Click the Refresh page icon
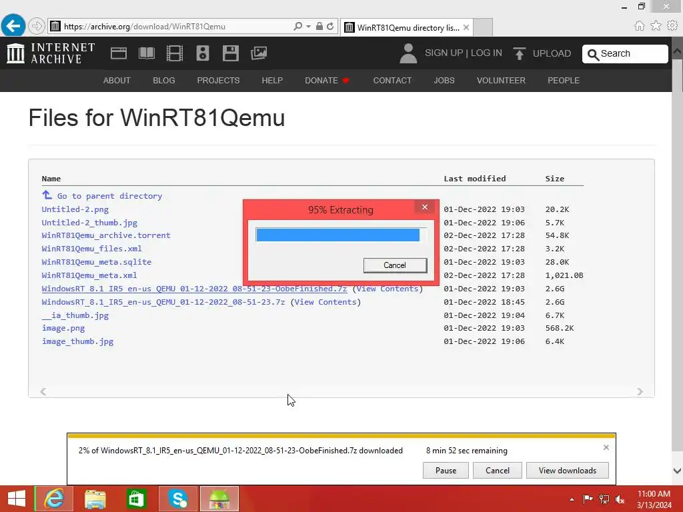The image size is (683, 512). (330, 26)
